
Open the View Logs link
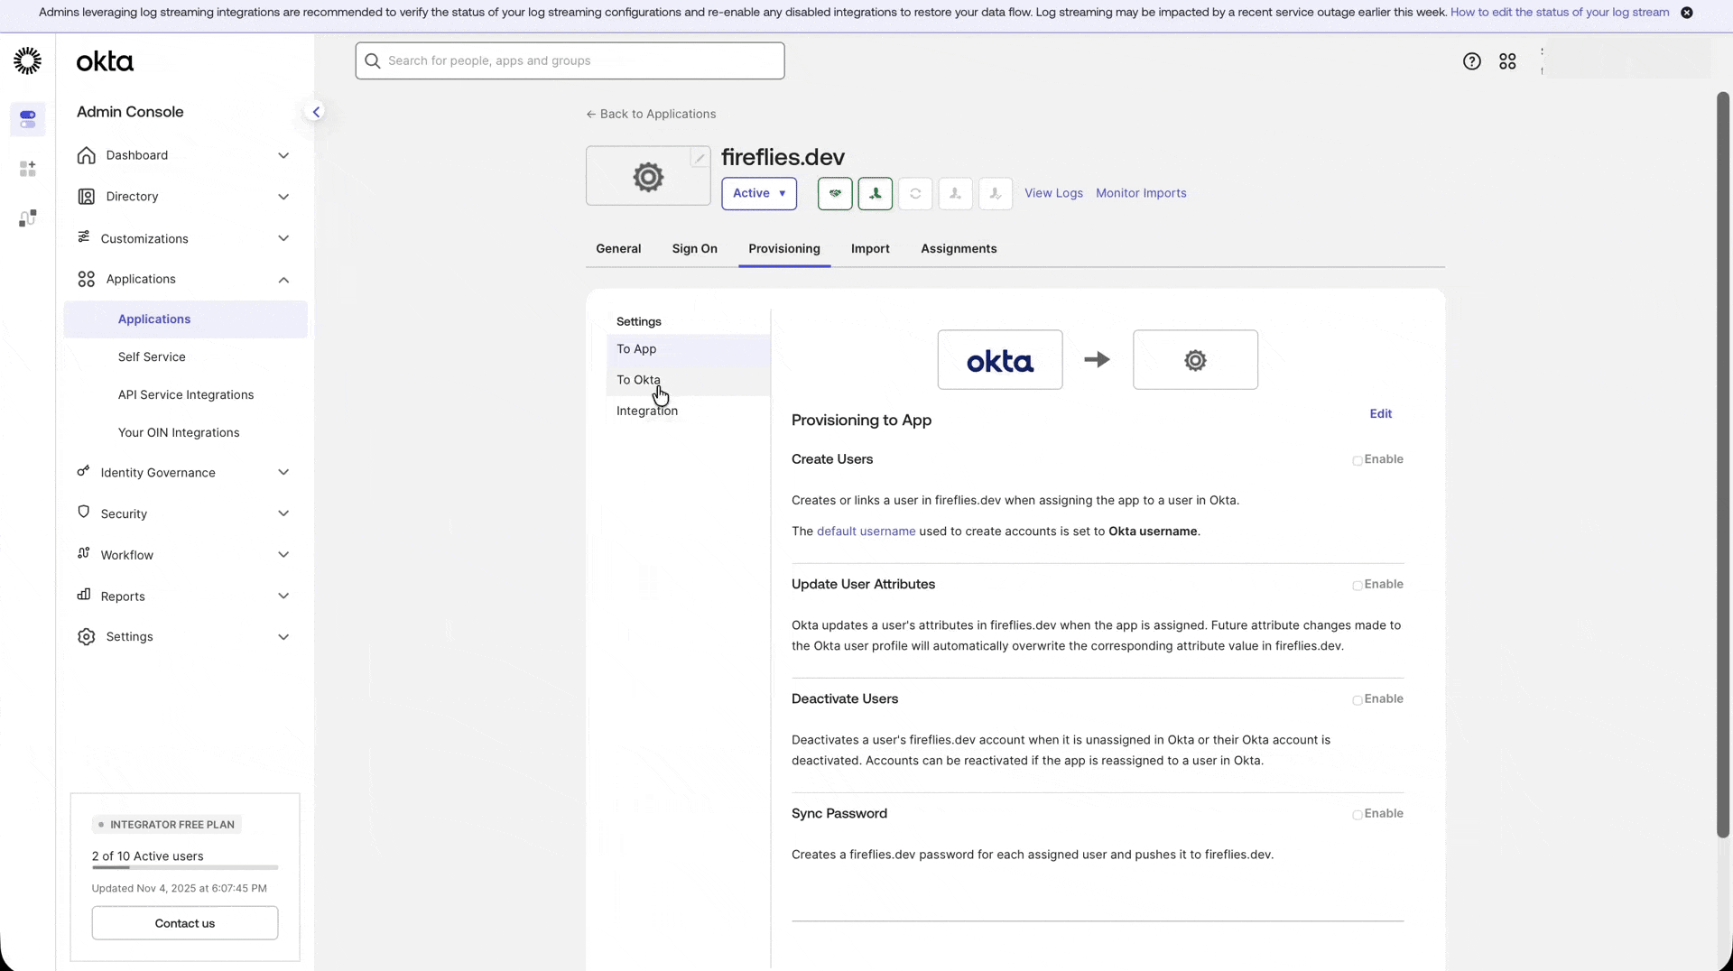coord(1053,193)
